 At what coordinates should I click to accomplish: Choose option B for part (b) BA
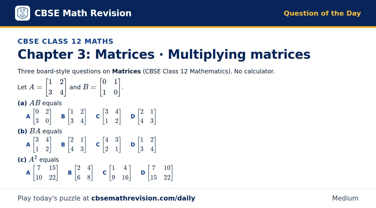click(73, 145)
